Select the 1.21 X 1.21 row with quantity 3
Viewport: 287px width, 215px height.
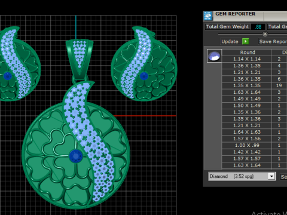(x=254, y=72)
